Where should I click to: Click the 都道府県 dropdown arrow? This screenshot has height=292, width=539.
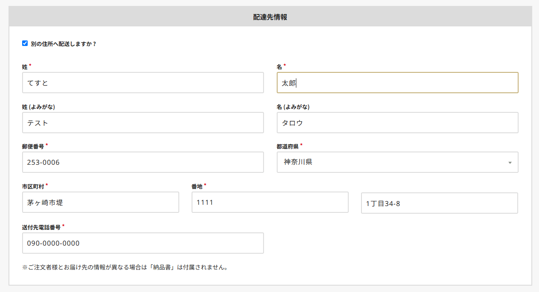coord(510,163)
